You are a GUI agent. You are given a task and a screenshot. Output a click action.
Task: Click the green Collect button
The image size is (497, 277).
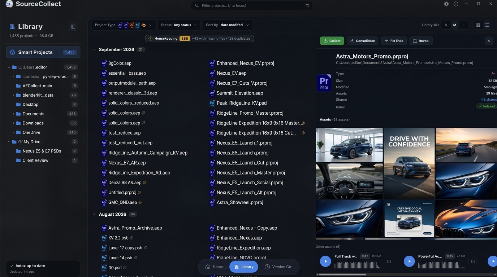(332, 41)
